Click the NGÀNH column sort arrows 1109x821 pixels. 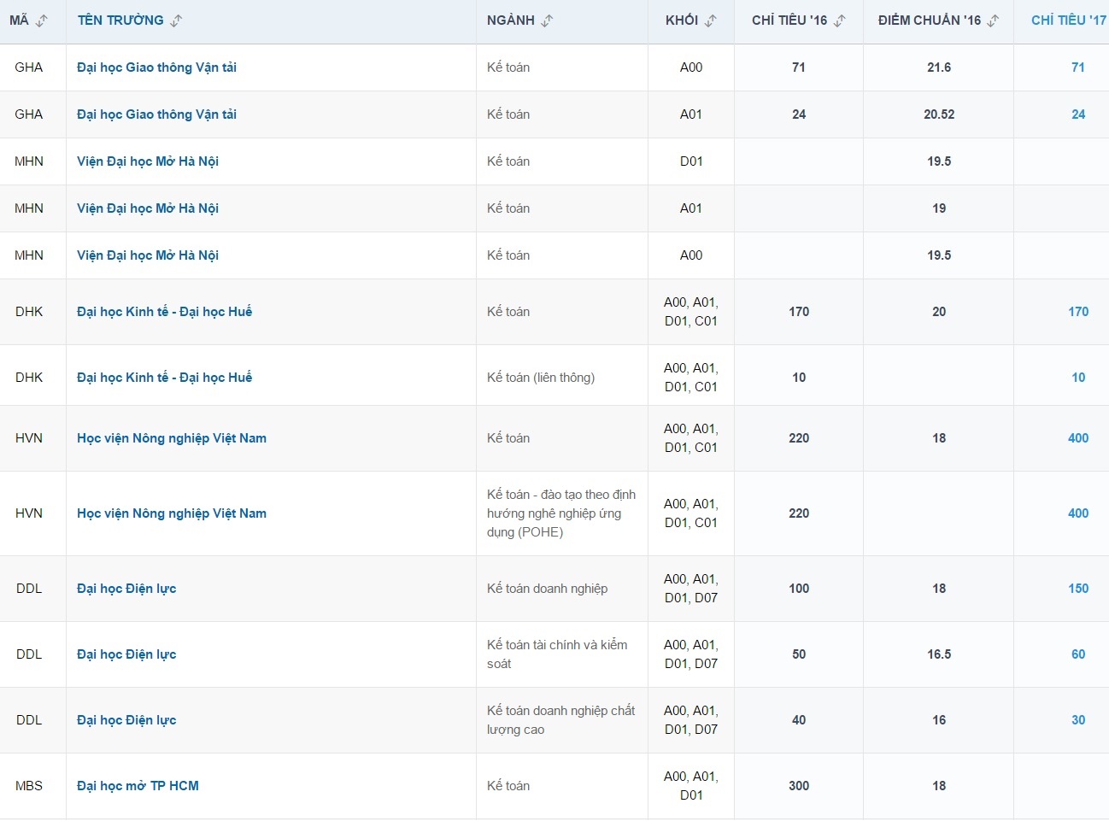(548, 21)
